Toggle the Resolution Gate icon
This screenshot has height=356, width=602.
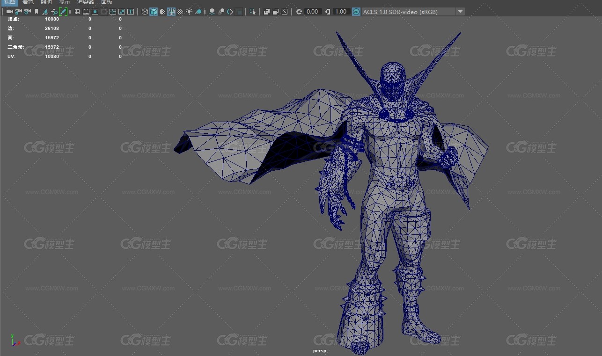point(95,12)
